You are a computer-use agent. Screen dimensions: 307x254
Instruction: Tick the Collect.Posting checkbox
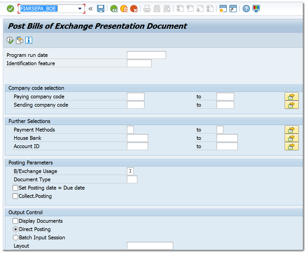coord(15,196)
